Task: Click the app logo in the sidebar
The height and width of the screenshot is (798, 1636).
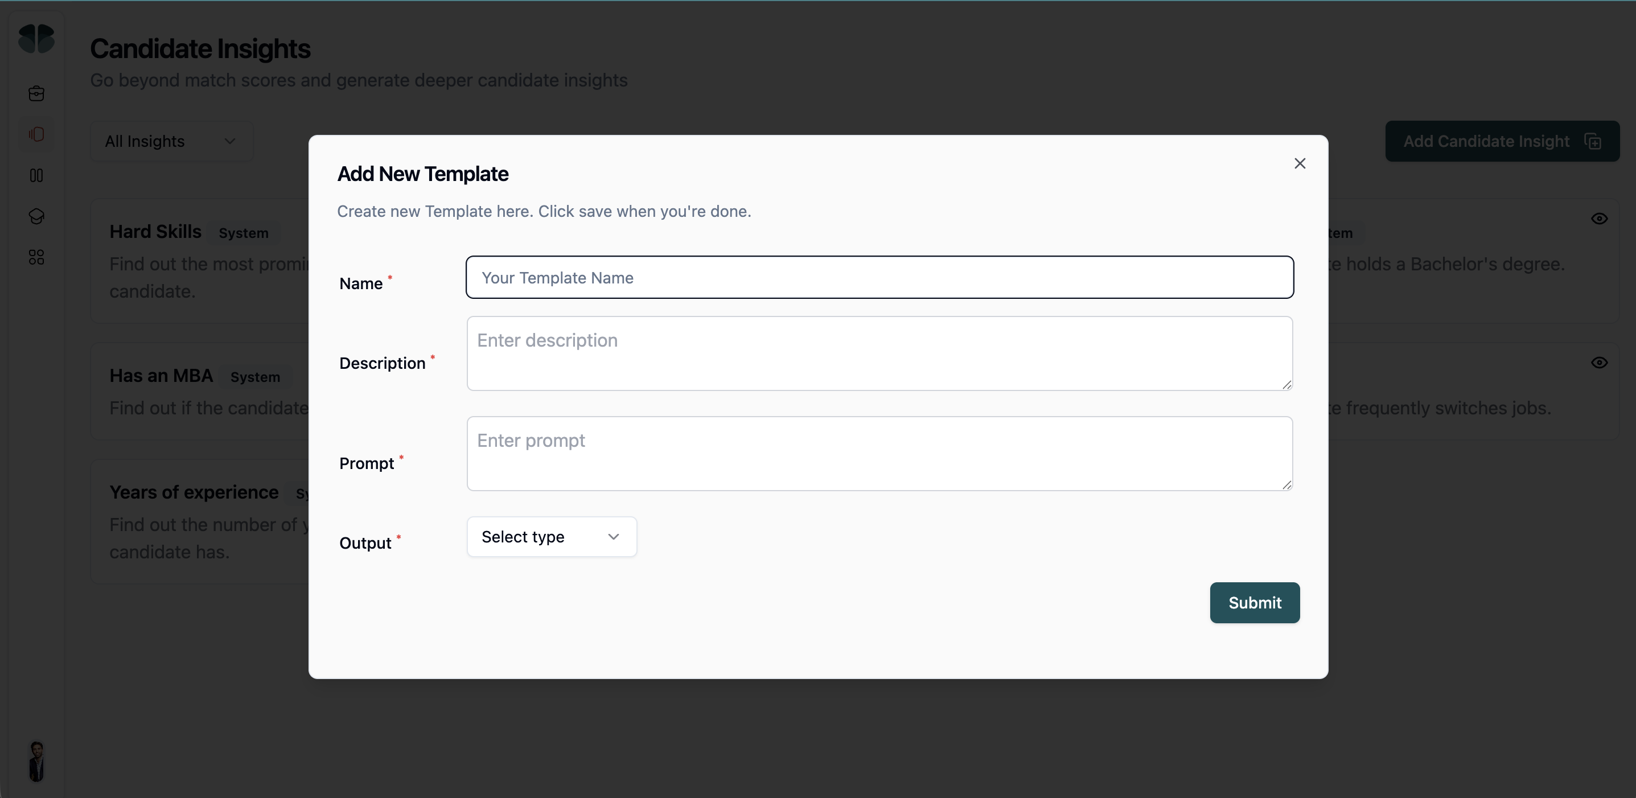Action: tap(36, 39)
